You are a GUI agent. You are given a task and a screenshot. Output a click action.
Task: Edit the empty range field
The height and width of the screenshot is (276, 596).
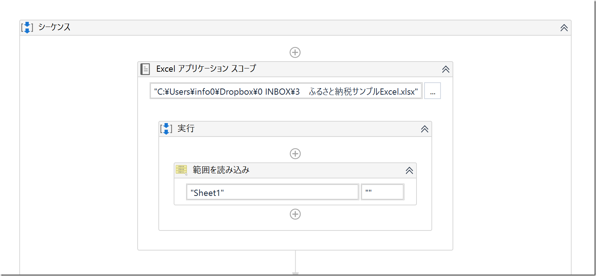click(382, 192)
